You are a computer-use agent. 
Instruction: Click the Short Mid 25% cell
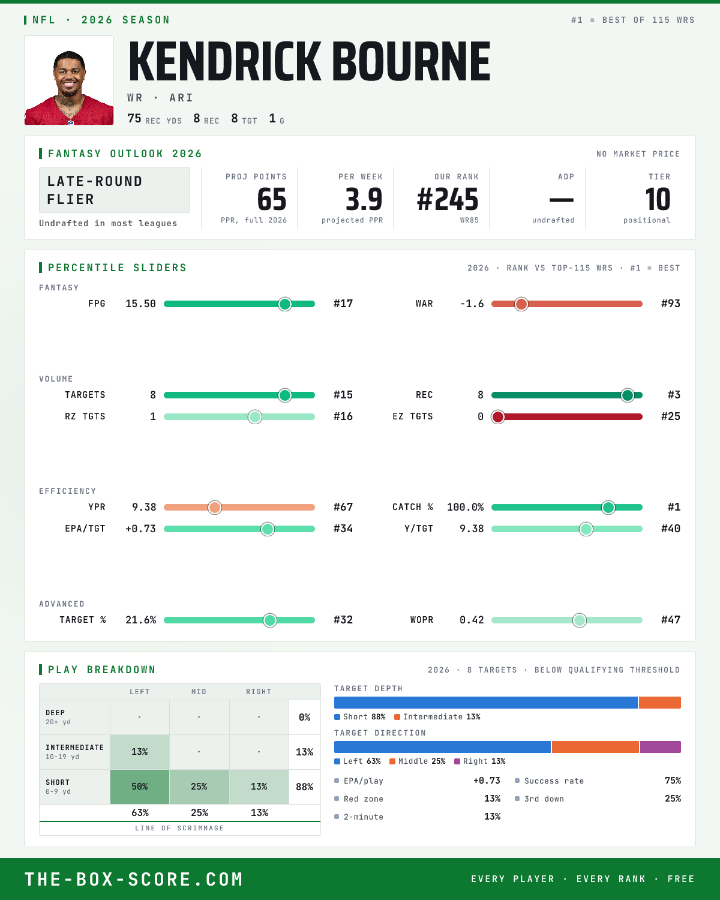199,787
